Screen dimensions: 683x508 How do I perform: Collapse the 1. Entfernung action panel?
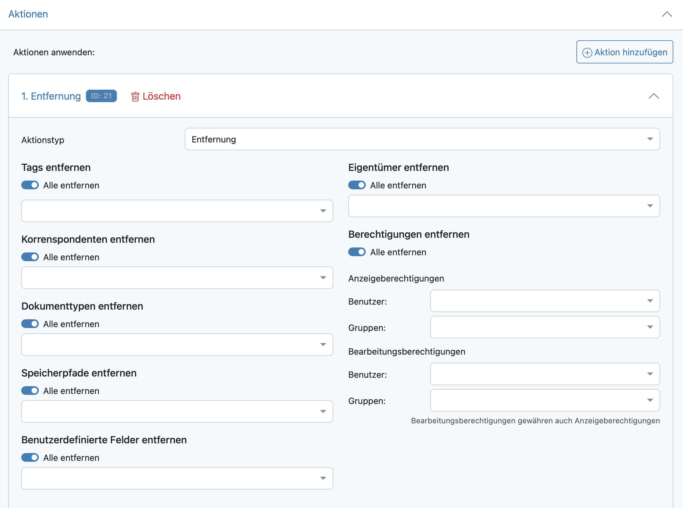pyautogui.click(x=654, y=96)
